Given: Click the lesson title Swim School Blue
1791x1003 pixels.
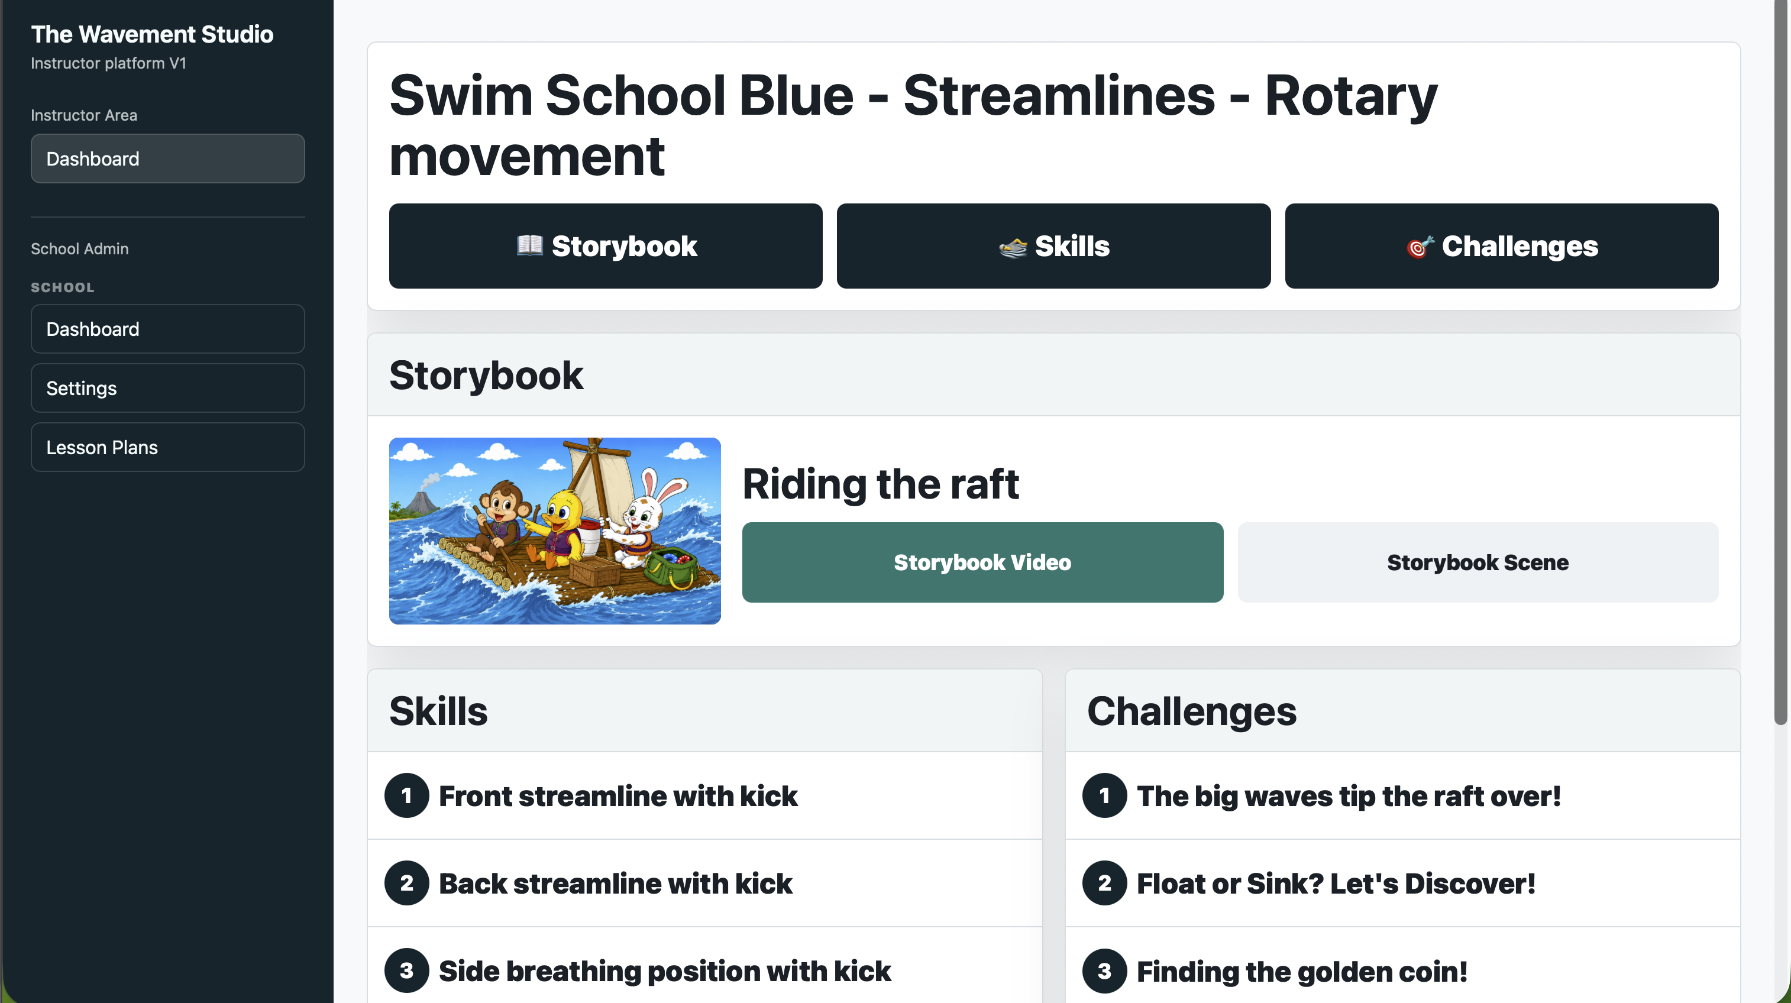Looking at the screenshot, I should pyautogui.click(x=913, y=125).
